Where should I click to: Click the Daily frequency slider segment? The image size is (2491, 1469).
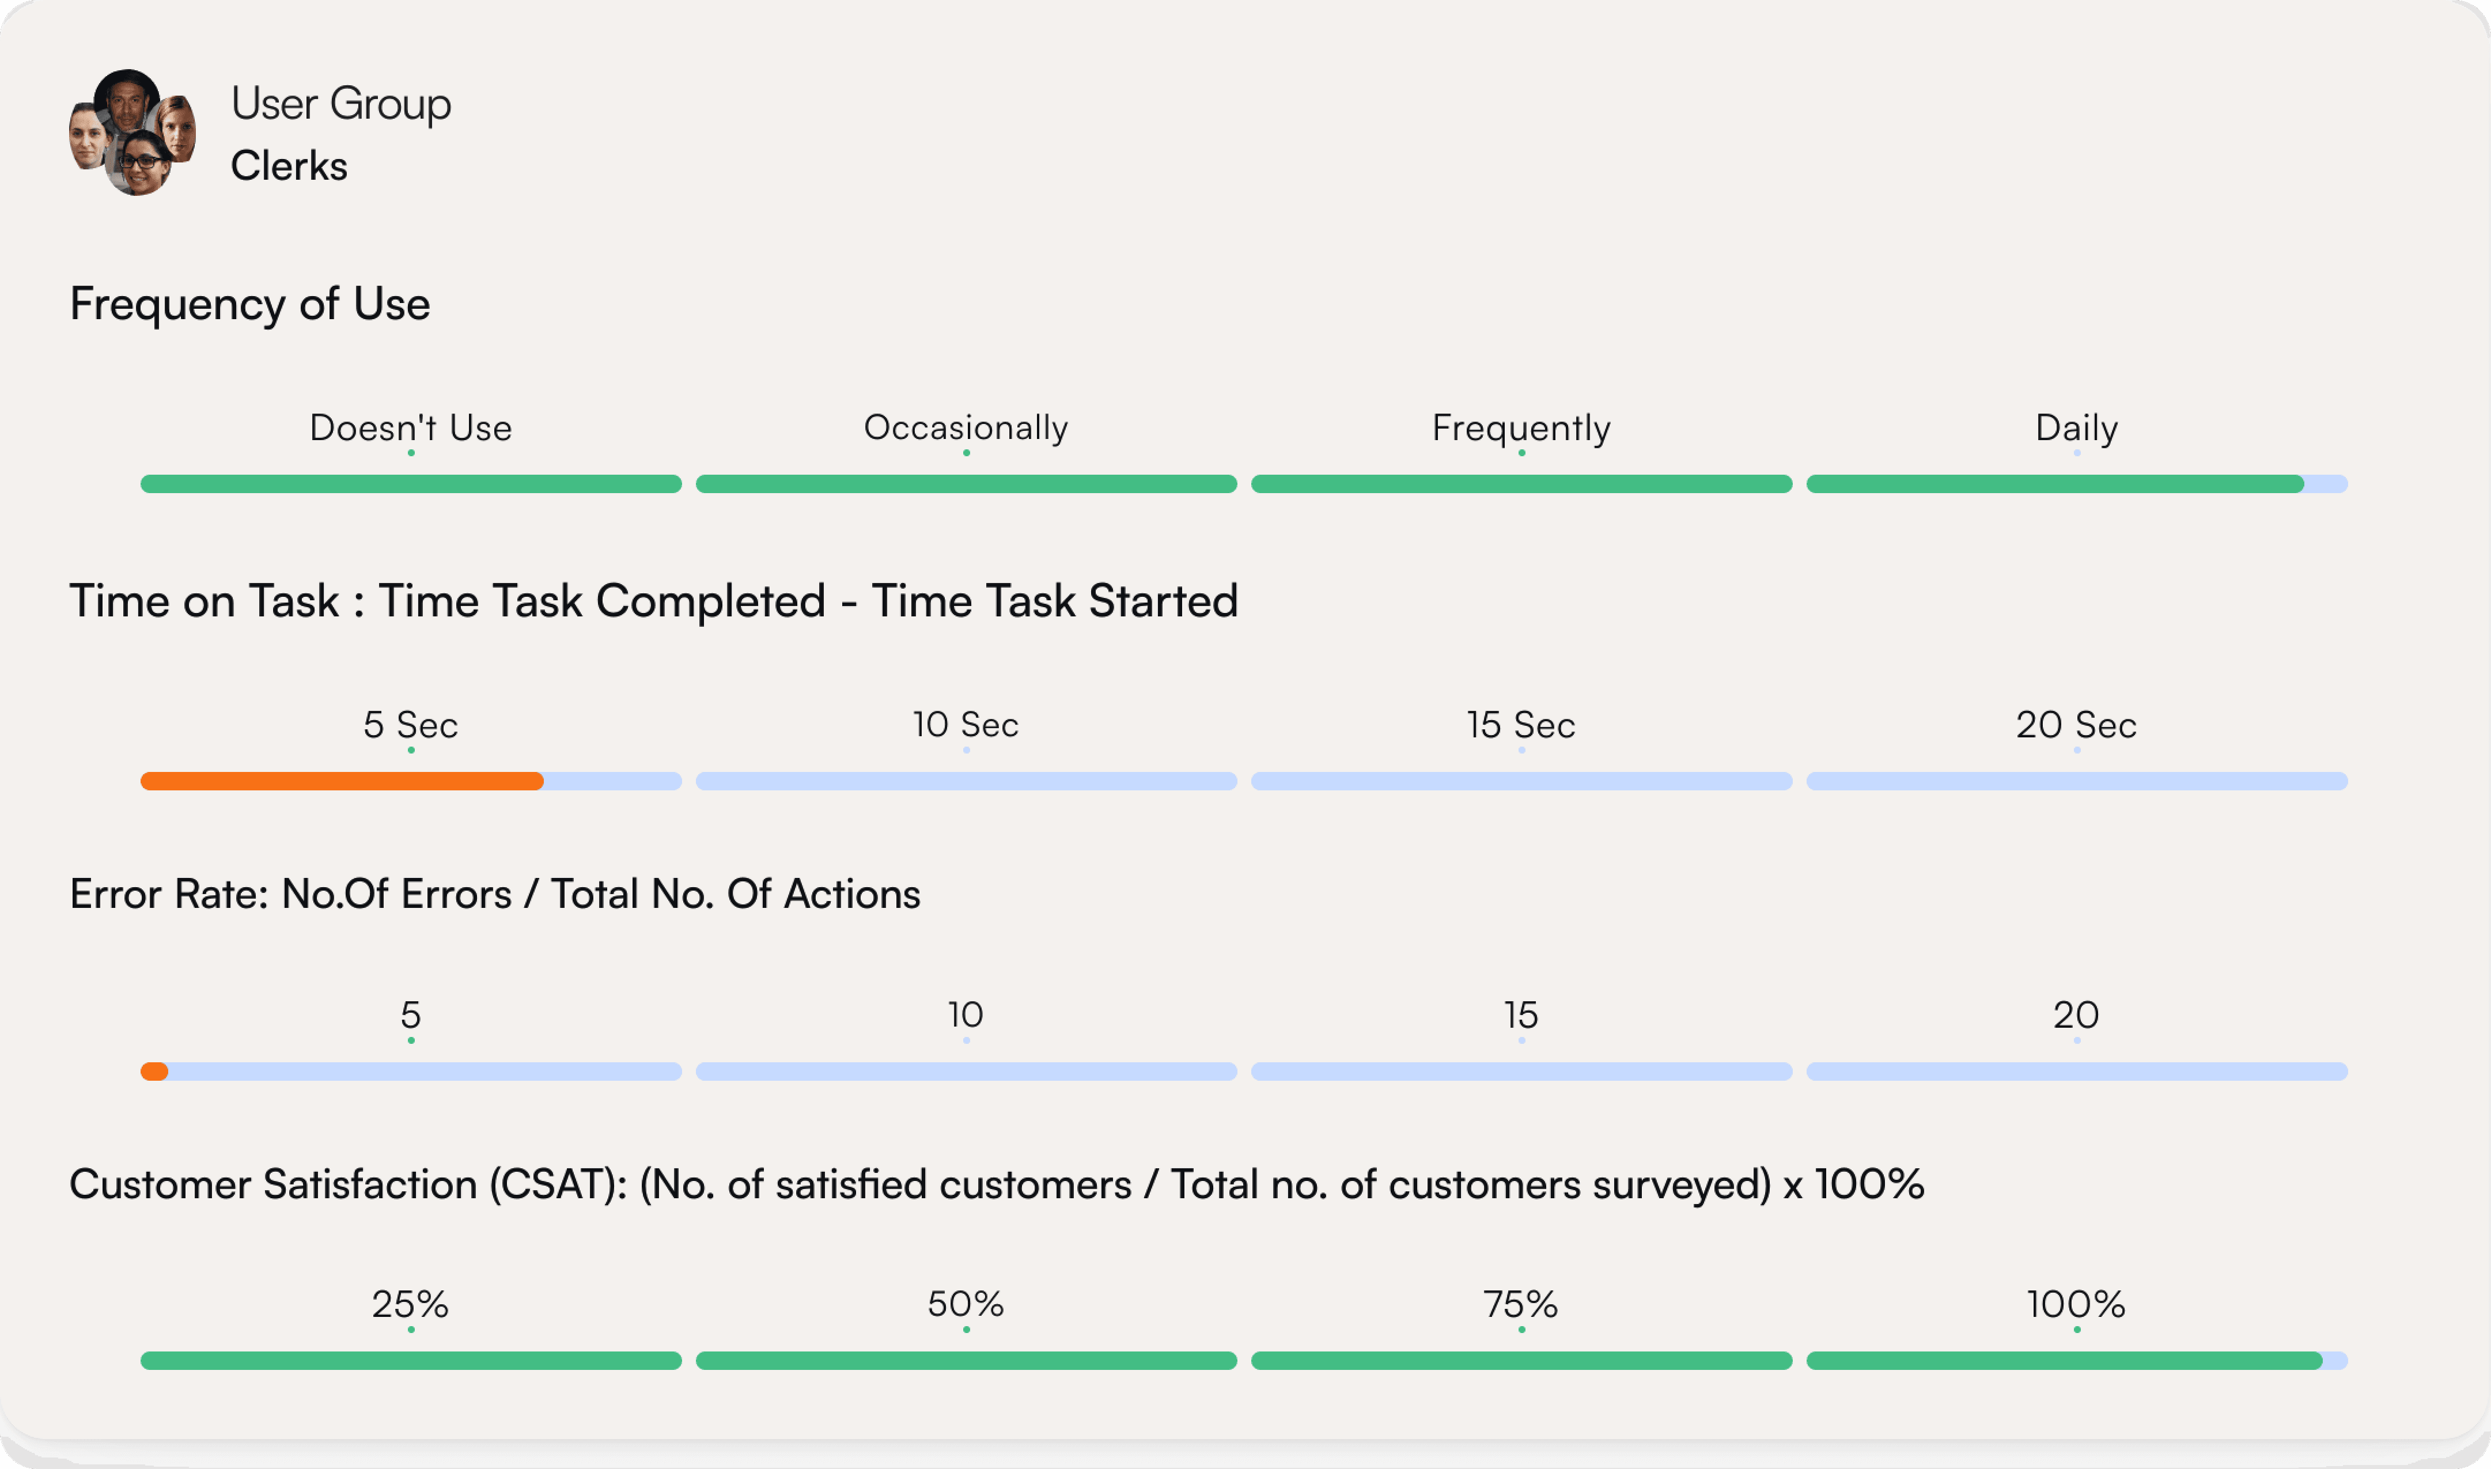point(2075,484)
